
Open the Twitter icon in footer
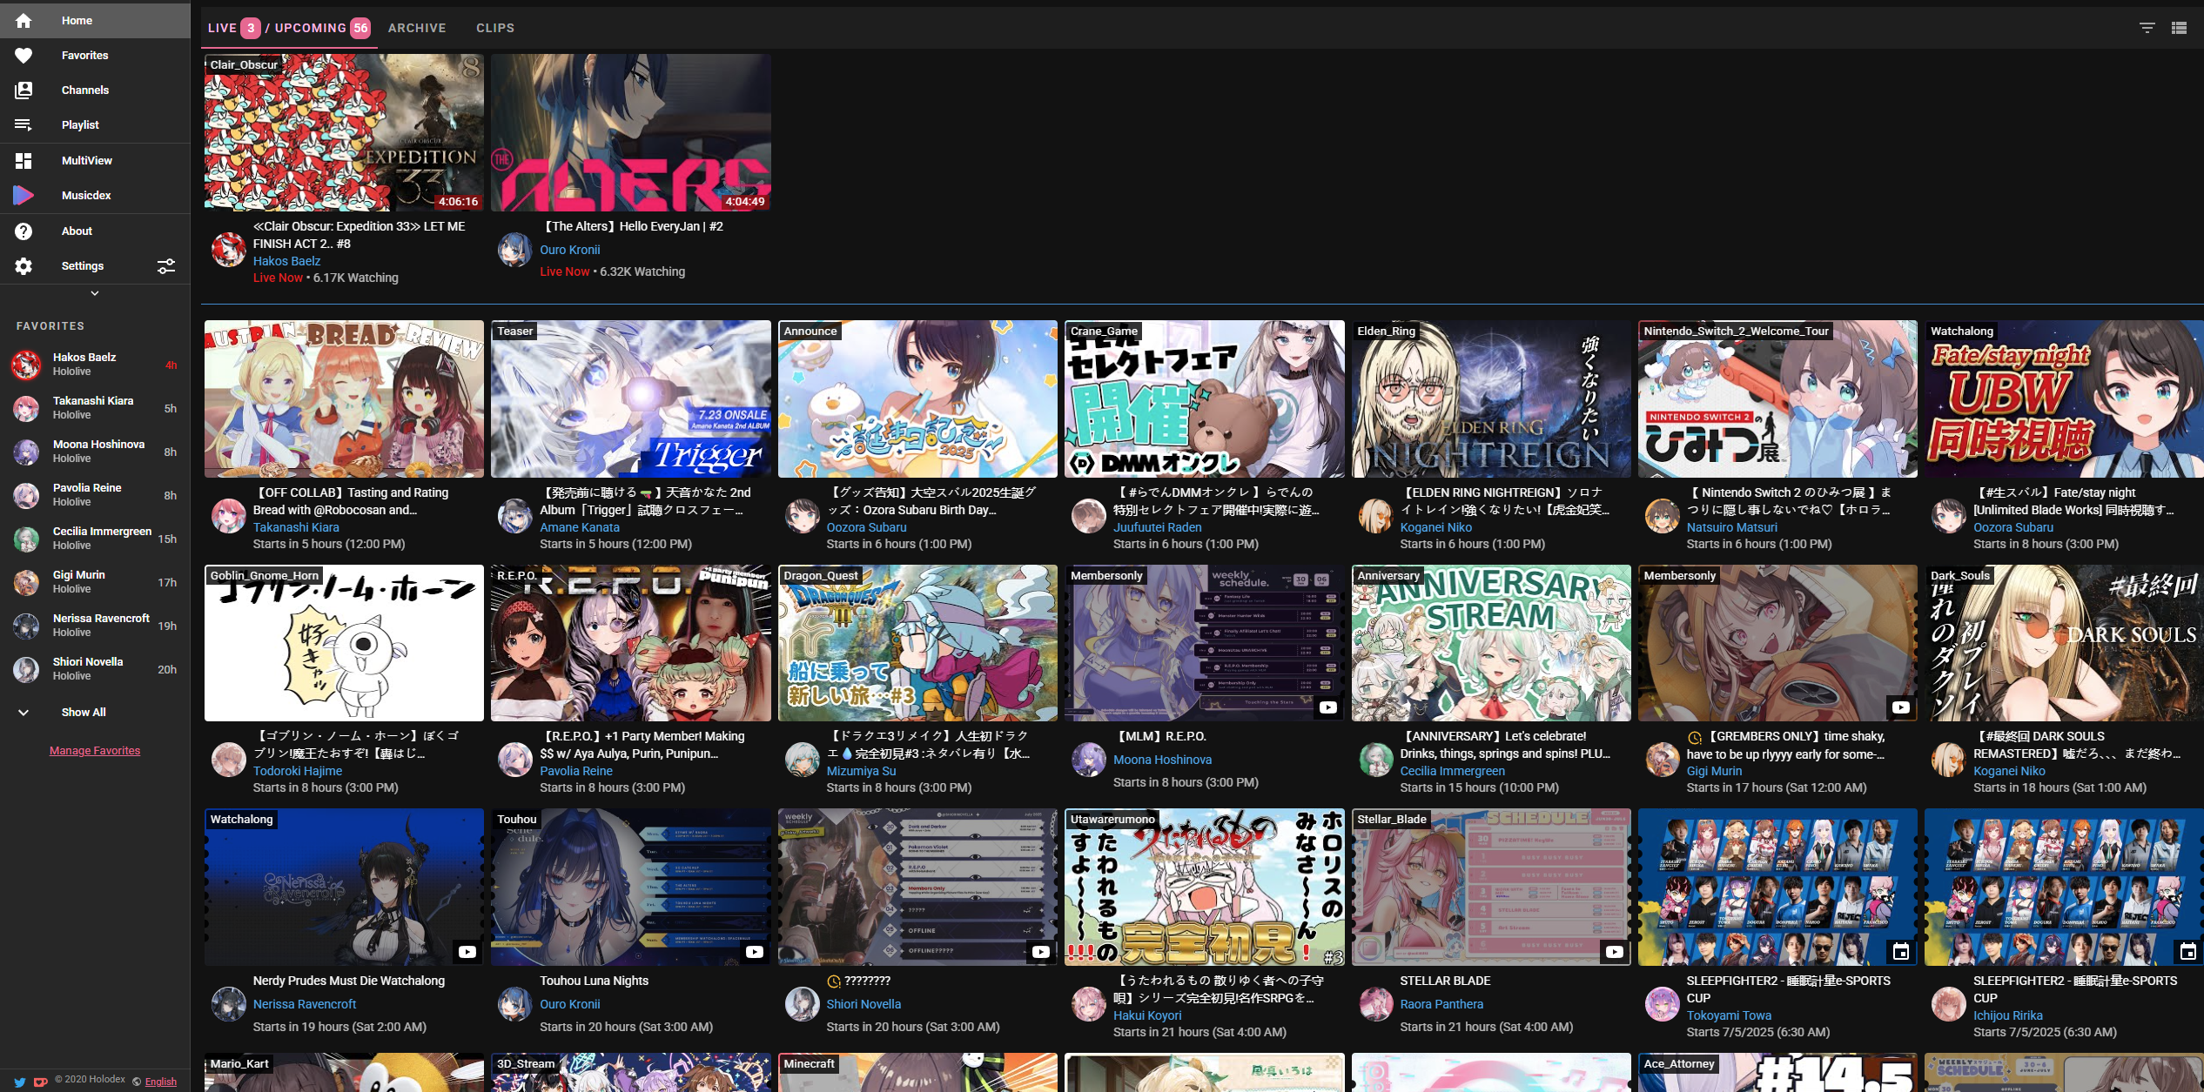pos(19,1082)
